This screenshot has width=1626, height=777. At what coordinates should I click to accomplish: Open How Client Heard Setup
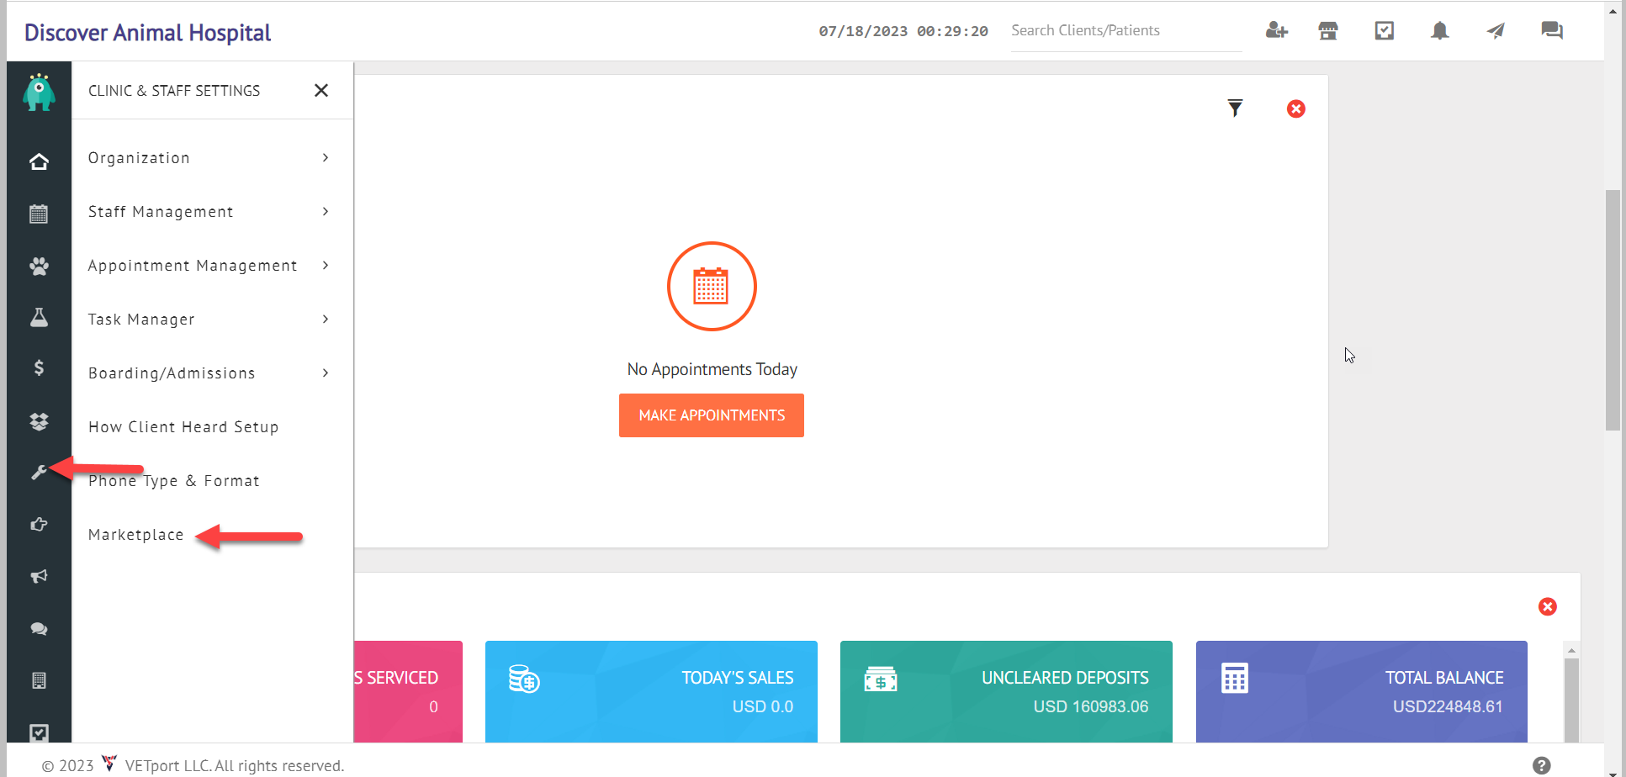pyautogui.click(x=183, y=427)
